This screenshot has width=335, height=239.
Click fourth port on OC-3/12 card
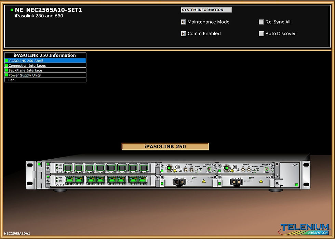(x=100, y=179)
